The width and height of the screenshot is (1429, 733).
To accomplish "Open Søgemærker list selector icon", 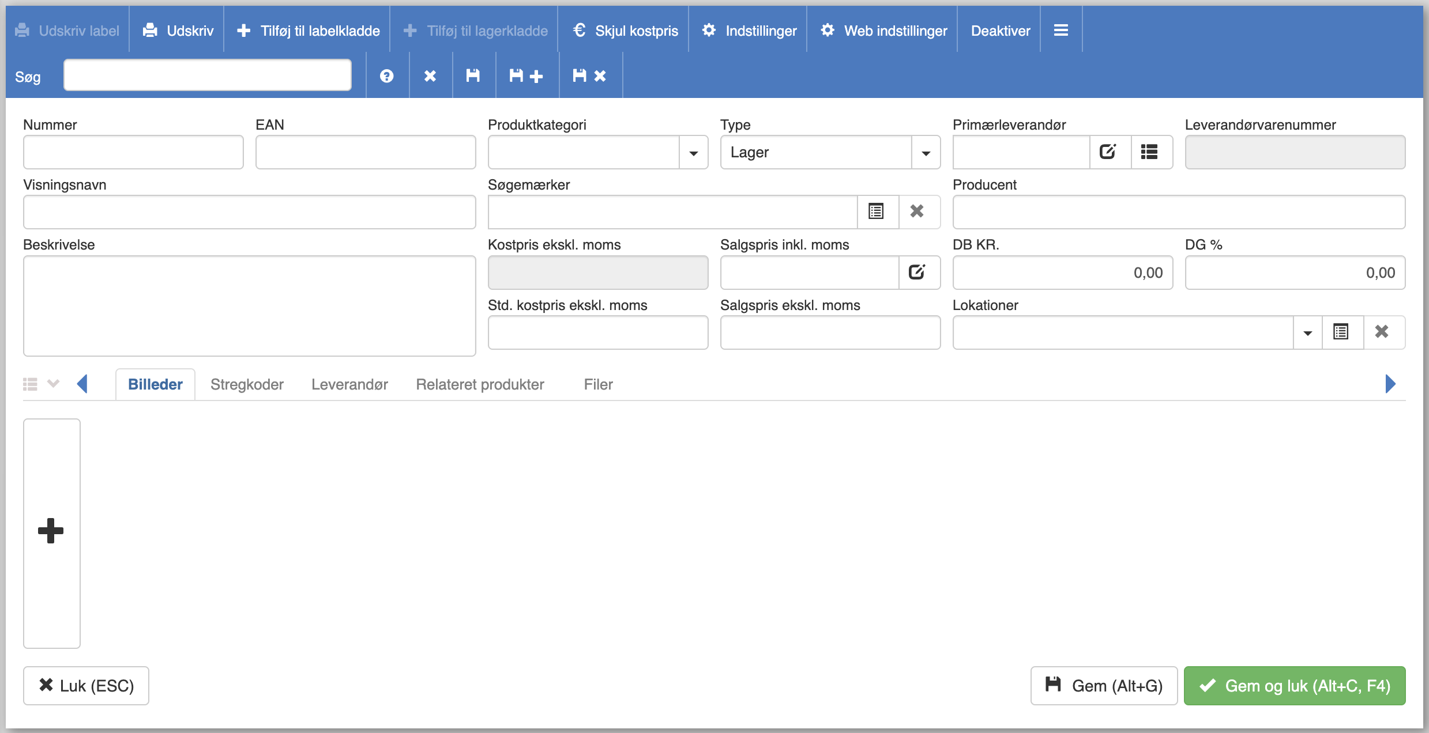I will click(876, 211).
